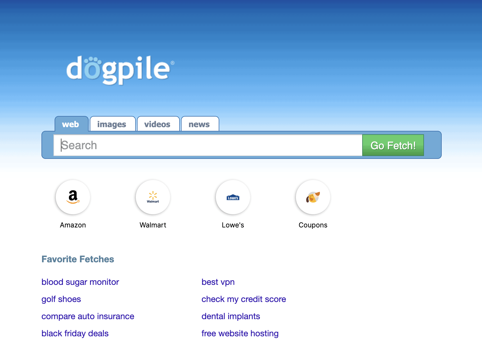Select the web search tab
The width and height of the screenshot is (482, 364).
pyautogui.click(x=71, y=124)
